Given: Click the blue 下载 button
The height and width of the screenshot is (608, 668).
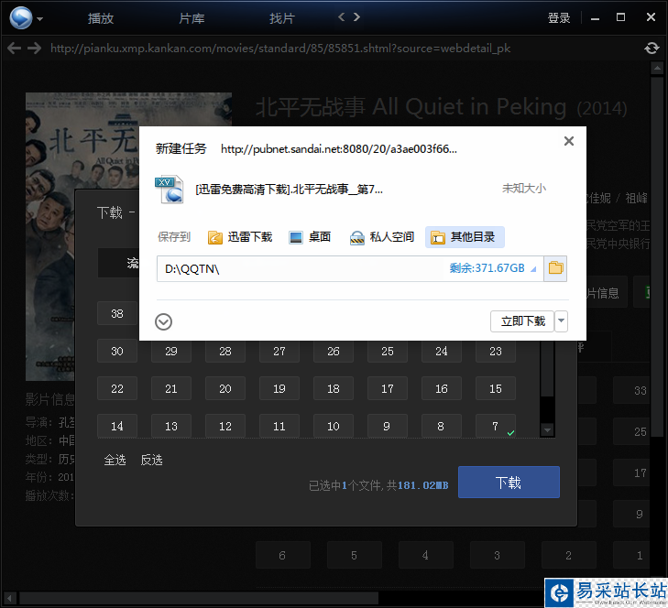Looking at the screenshot, I should [509, 482].
